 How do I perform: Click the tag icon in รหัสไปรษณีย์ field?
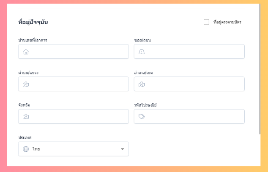(x=142, y=117)
